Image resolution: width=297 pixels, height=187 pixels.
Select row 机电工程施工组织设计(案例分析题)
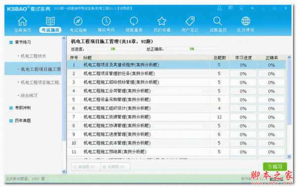tap(177, 109)
